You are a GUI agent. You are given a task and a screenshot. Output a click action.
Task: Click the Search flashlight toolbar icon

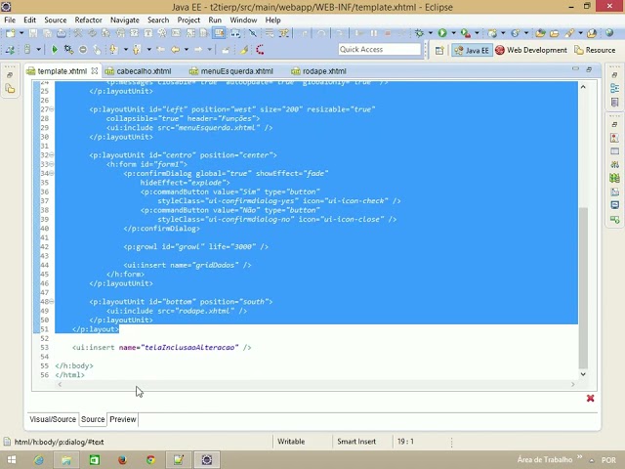pyautogui.click(x=569, y=33)
